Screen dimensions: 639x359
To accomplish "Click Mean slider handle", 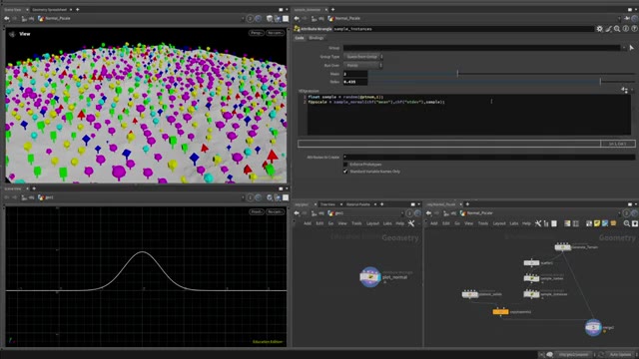I will 457,74.
